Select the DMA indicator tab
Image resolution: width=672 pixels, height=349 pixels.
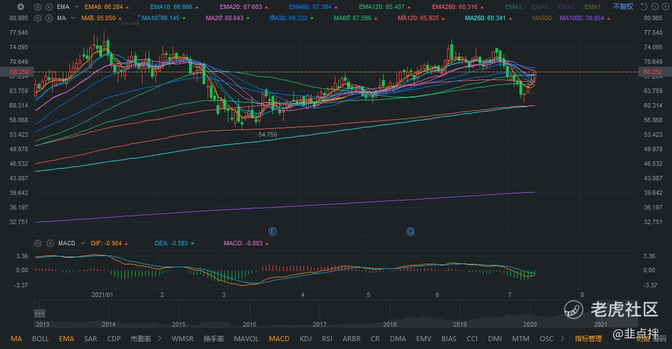(x=398, y=339)
